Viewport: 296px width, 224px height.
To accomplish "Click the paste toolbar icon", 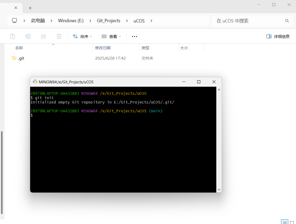I will pos(13,36).
